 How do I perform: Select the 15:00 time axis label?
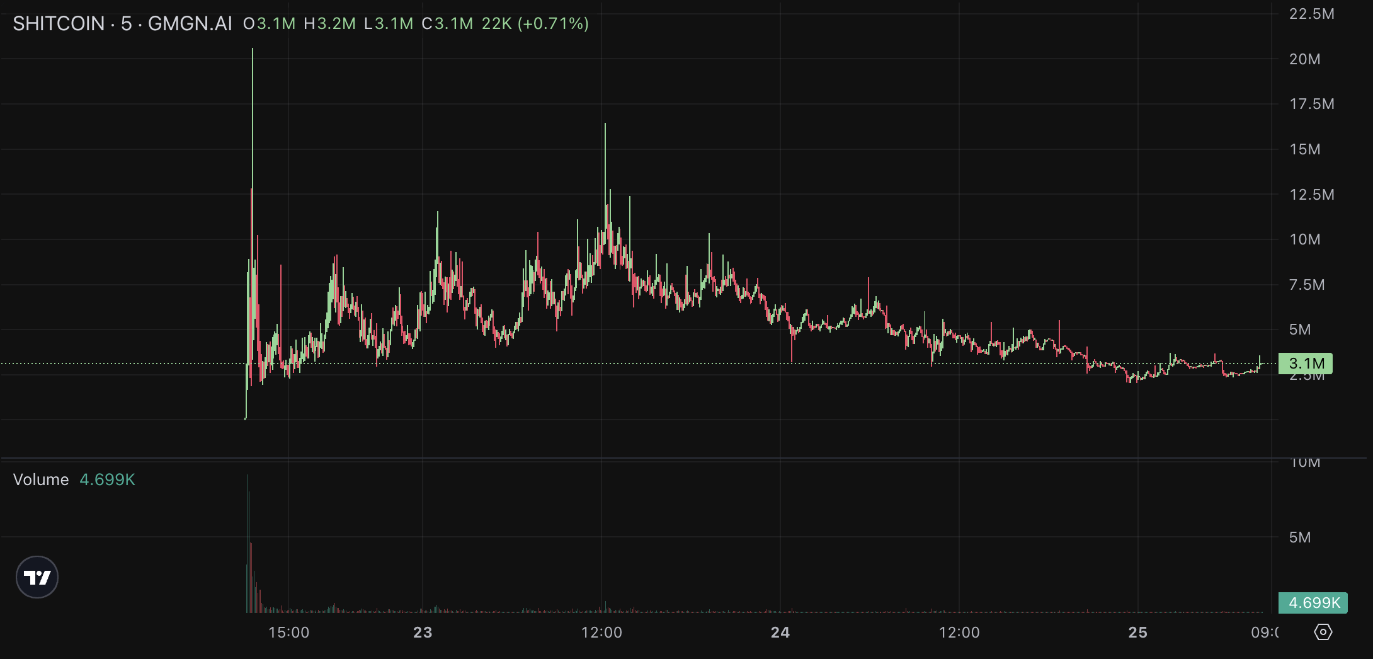(x=288, y=633)
